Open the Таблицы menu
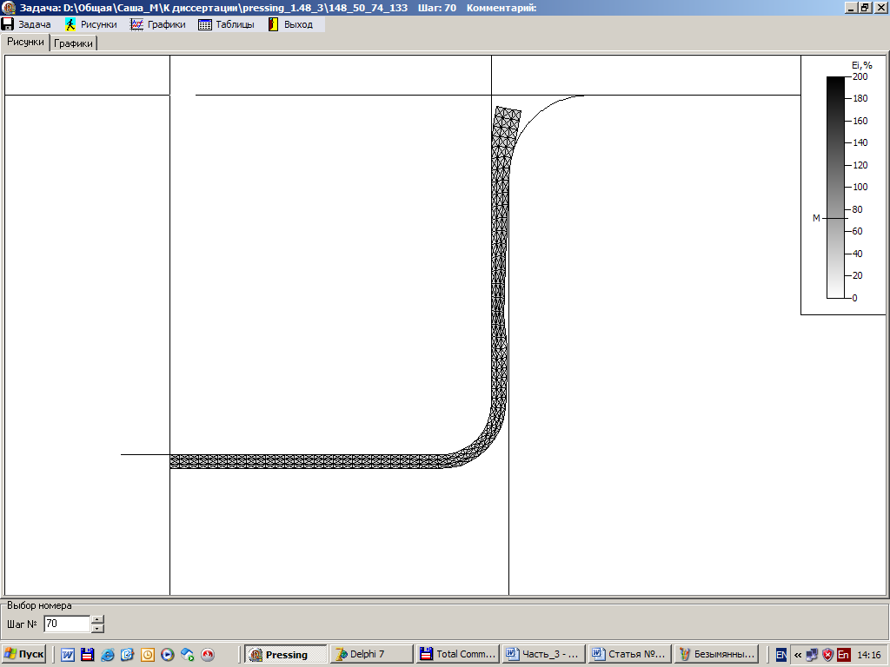The image size is (890, 667). click(x=226, y=24)
